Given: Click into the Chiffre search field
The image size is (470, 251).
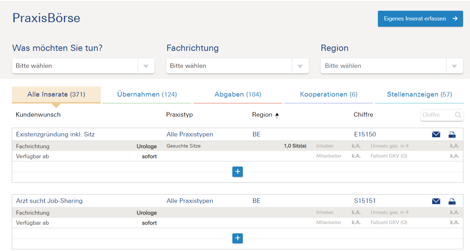Looking at the screenshot, I should [x=438, y=115].
